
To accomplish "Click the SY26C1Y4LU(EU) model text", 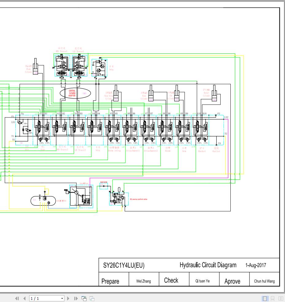I will (124, 265).
